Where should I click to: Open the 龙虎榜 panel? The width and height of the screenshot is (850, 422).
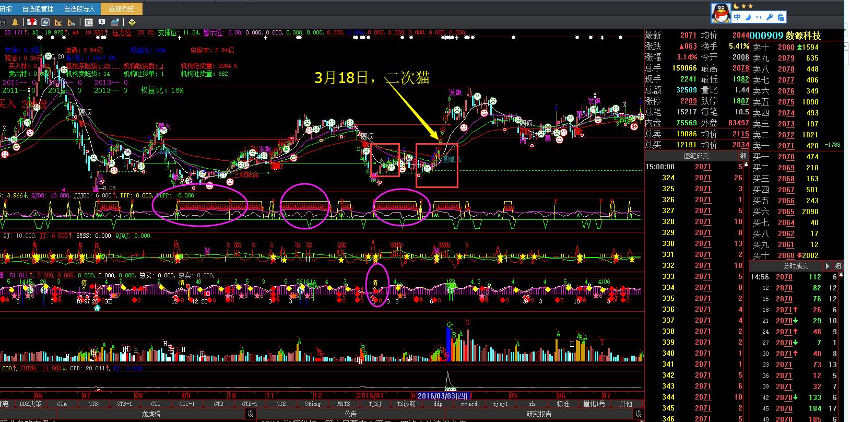point(151,414)
